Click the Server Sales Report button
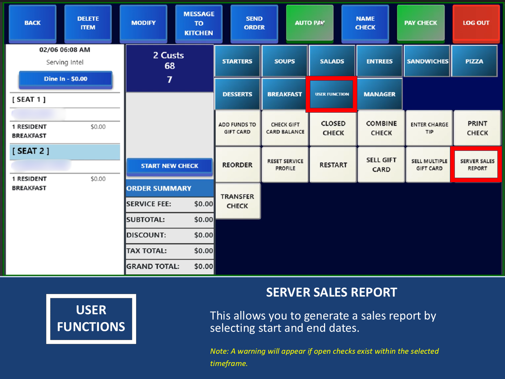Viewport: 505px width, 379px height. click(x=477, y=165)
